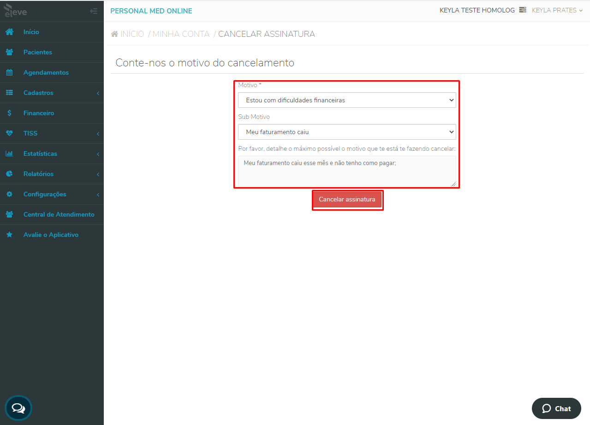The height and width of the screenshot is (425, 590).
Task: Click the Agendamentos calendar icon
Action: coord(9,72)
